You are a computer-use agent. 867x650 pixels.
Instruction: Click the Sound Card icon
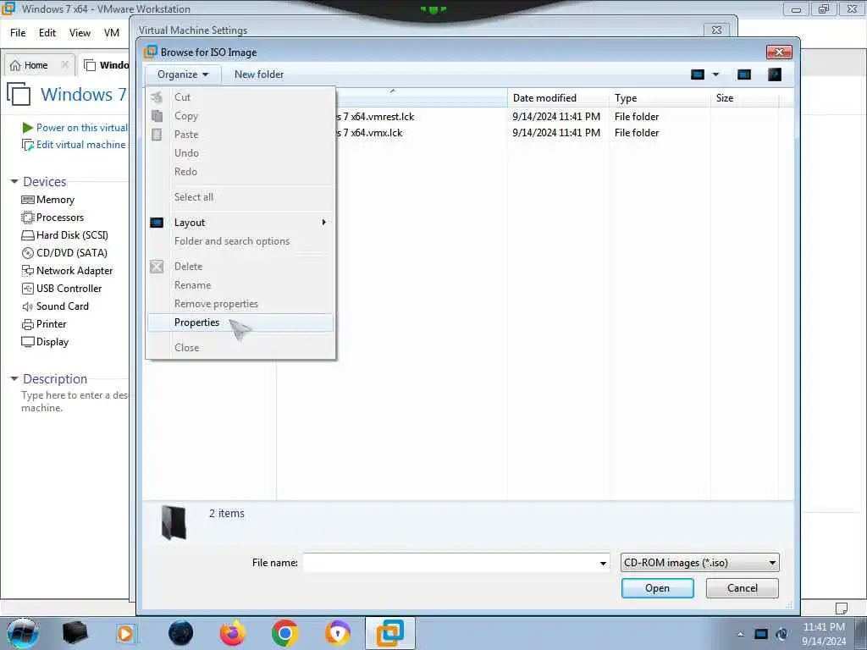(28, 306)
